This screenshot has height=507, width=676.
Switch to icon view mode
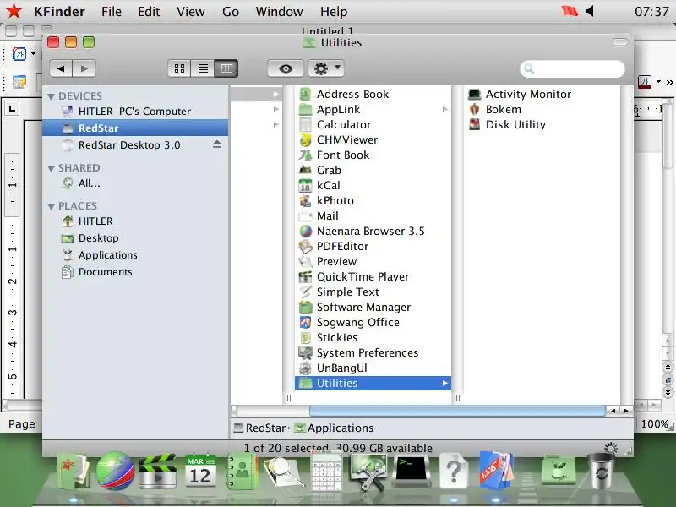point(179,68)
